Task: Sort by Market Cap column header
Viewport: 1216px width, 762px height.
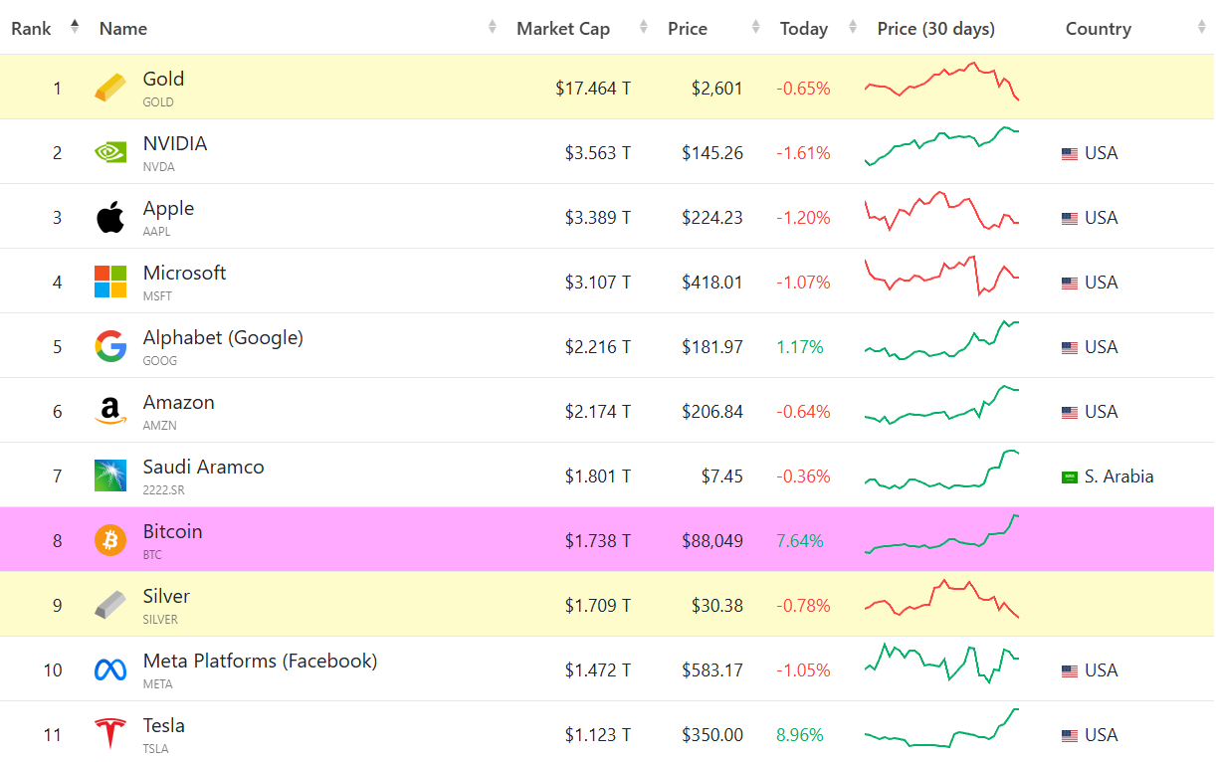Action: pyautogui.click(x=563, y=29)
